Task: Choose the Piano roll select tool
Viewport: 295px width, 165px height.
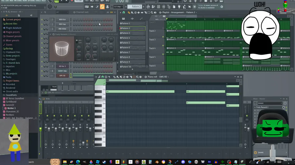Action: (x=134, y=77)
